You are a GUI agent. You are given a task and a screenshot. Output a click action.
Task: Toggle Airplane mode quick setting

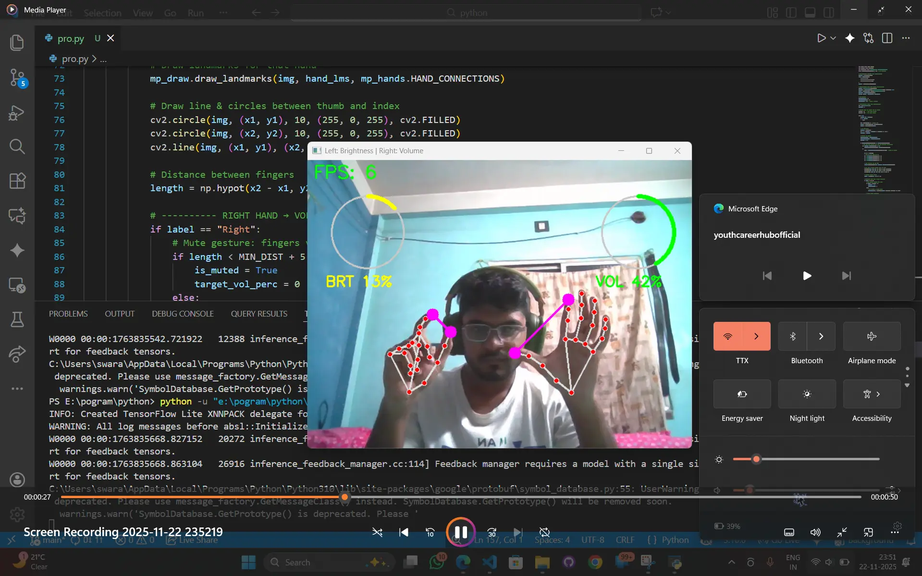872,336
